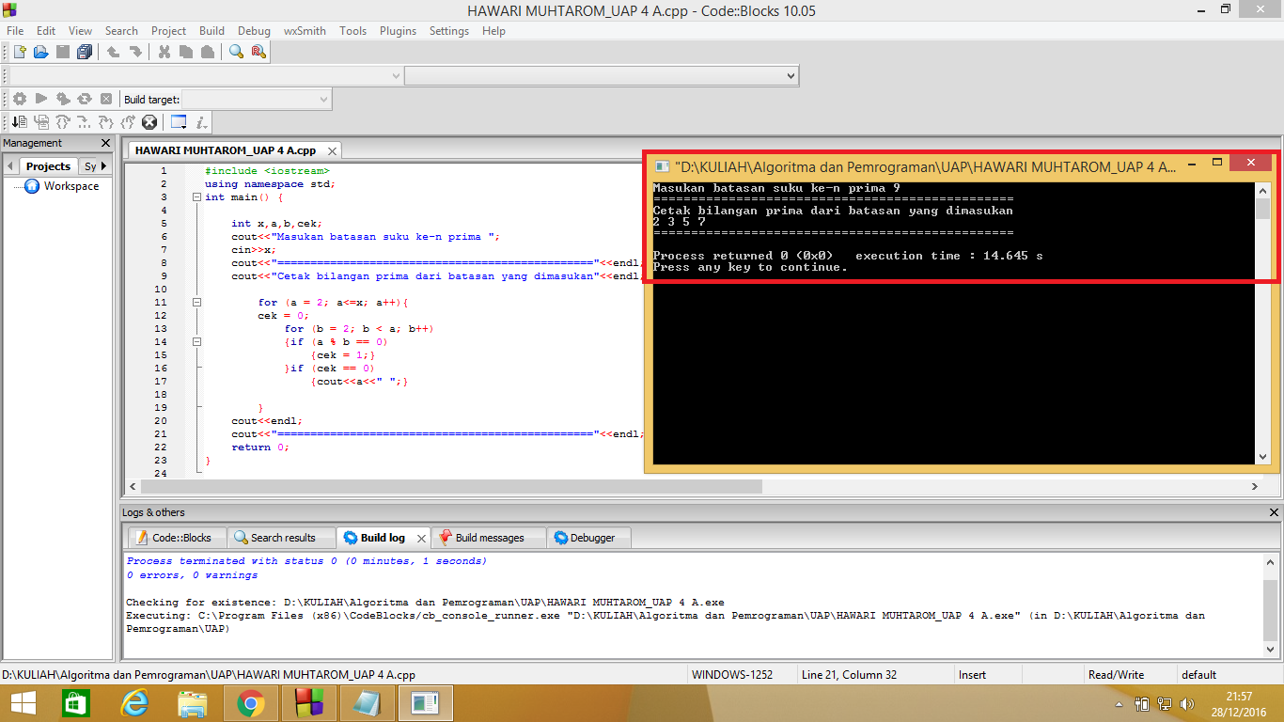Open Internet Explorer from the taskbar

(134, 703)
